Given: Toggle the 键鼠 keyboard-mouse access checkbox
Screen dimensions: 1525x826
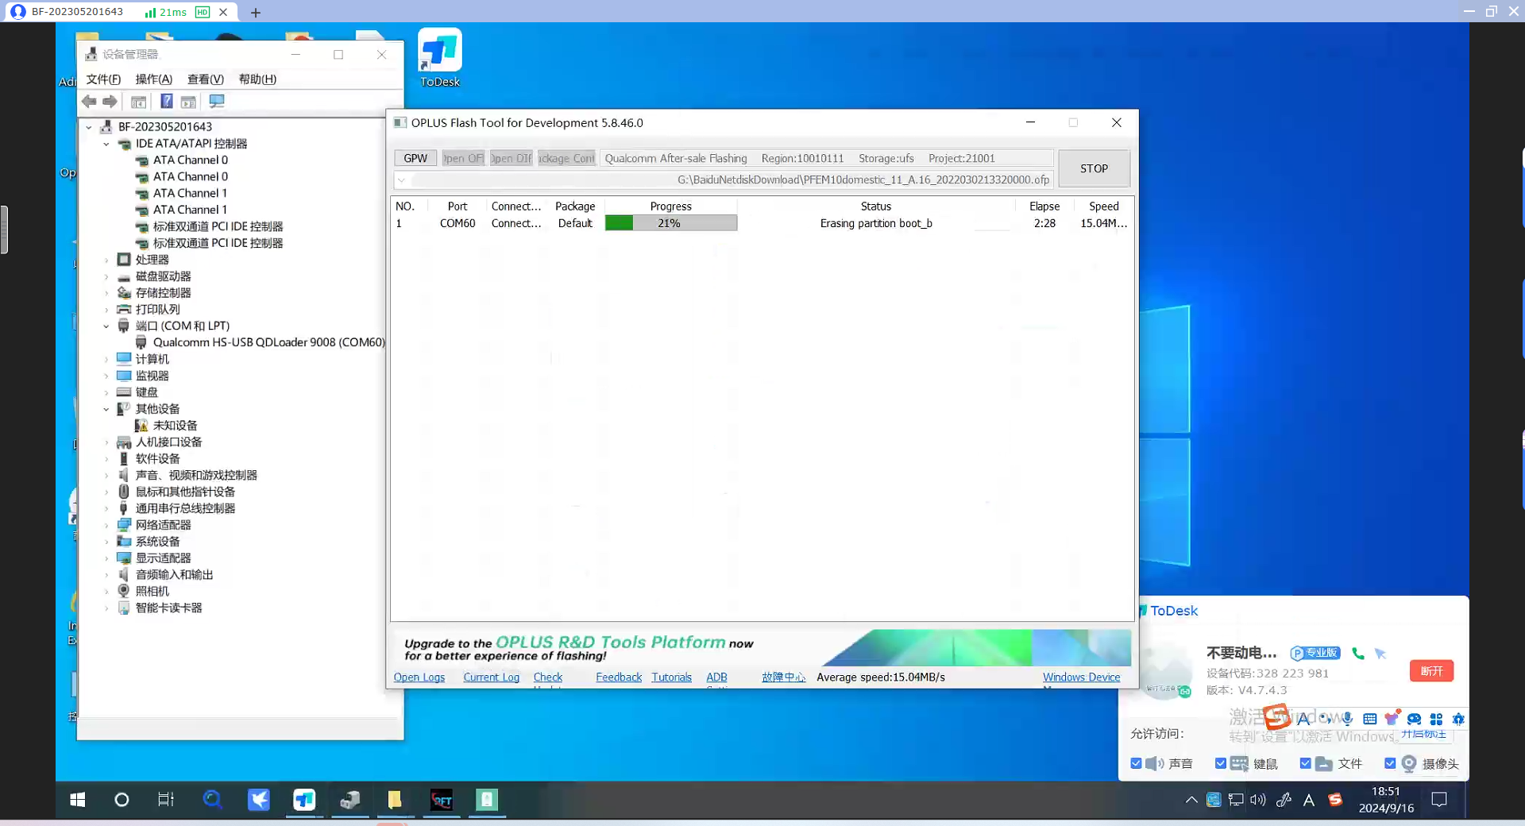Looking at the screenshot, I should (1221, 763).
